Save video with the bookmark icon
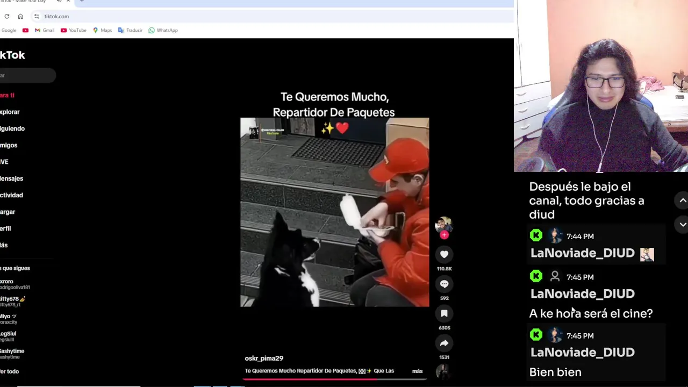 tap(444, 313)
